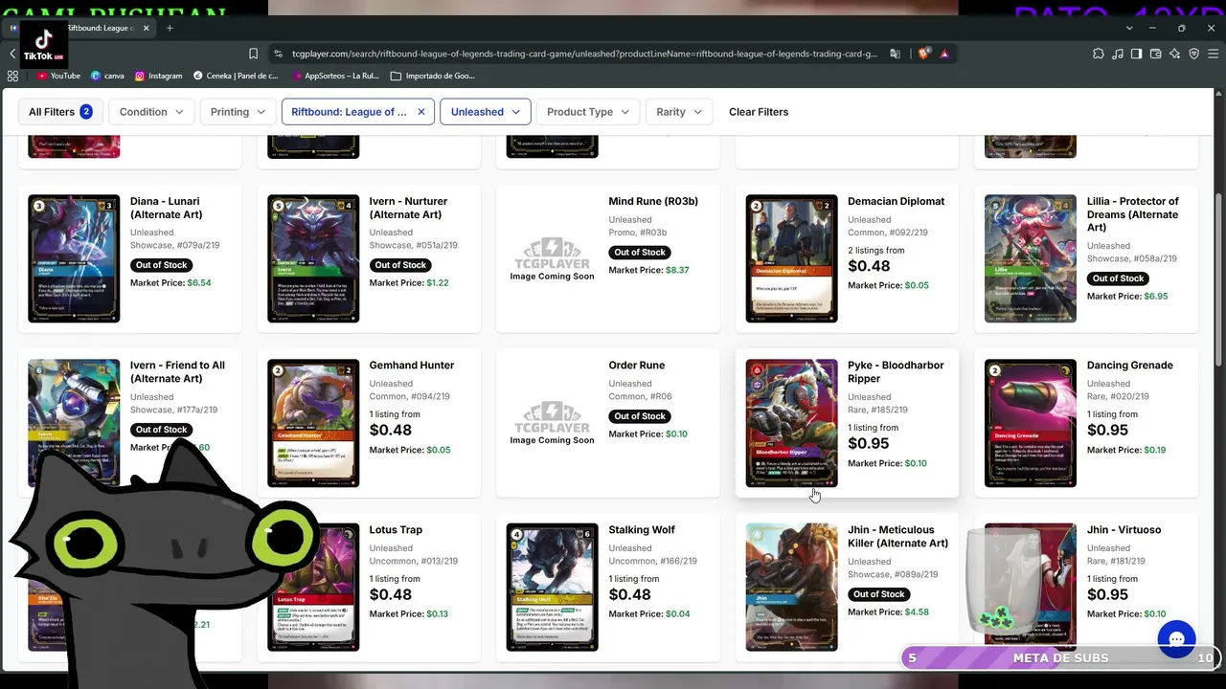Open the Lotus Trap title link
The image size is (1226, 689).
tap(396, 529)
